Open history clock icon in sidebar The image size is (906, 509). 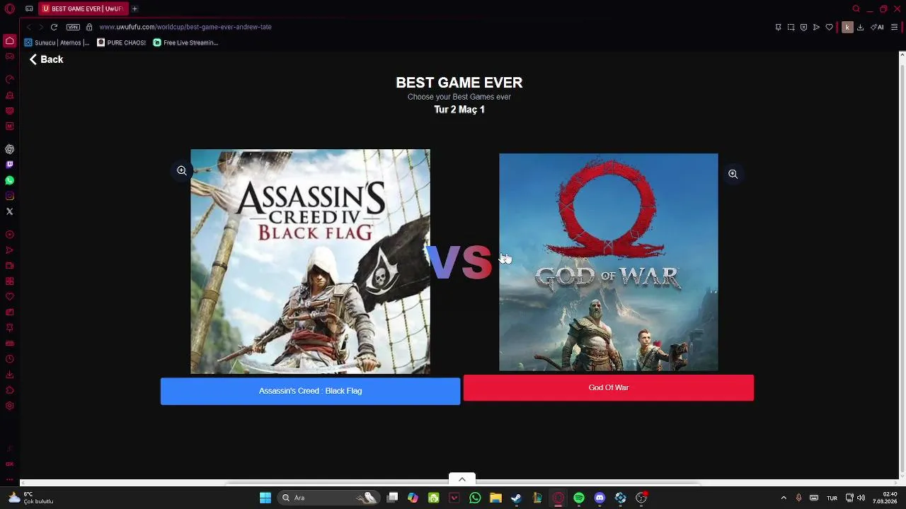pyautogui.click(x=9, y=359)
